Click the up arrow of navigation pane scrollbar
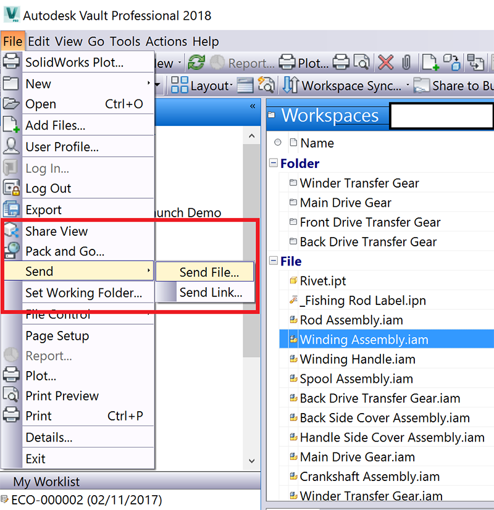 252,136
